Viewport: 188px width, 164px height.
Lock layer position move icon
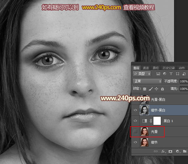click(x=156, y=89)
